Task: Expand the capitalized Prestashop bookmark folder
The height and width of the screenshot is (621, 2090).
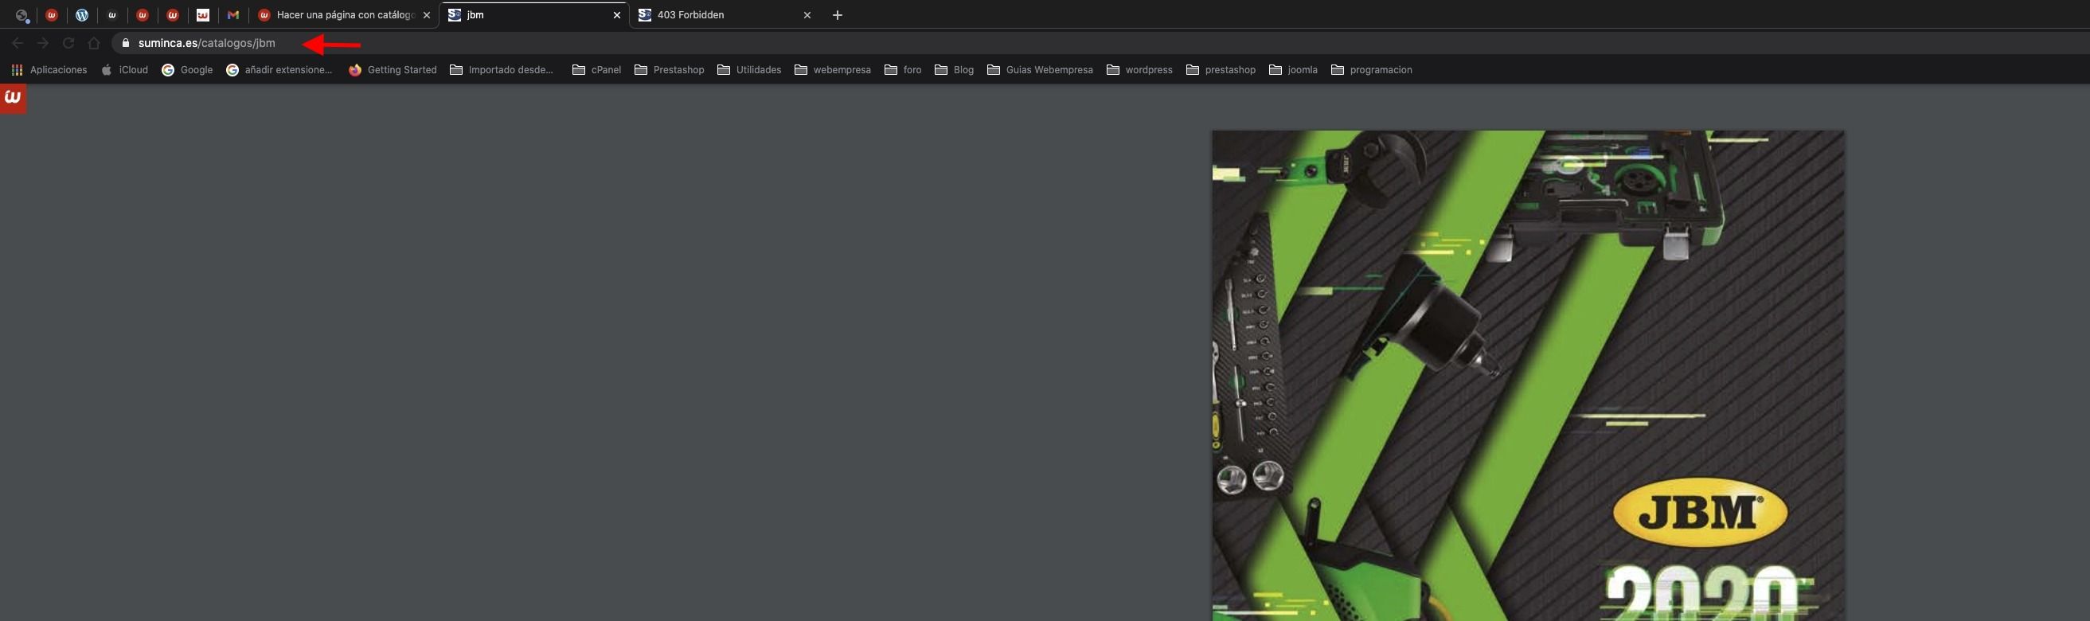Action: tap(670, 70)
